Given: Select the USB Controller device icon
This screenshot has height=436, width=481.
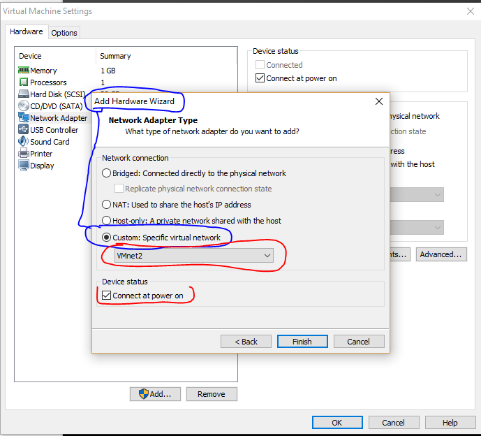Looking at the screenshot, I should tap(24, 130).
